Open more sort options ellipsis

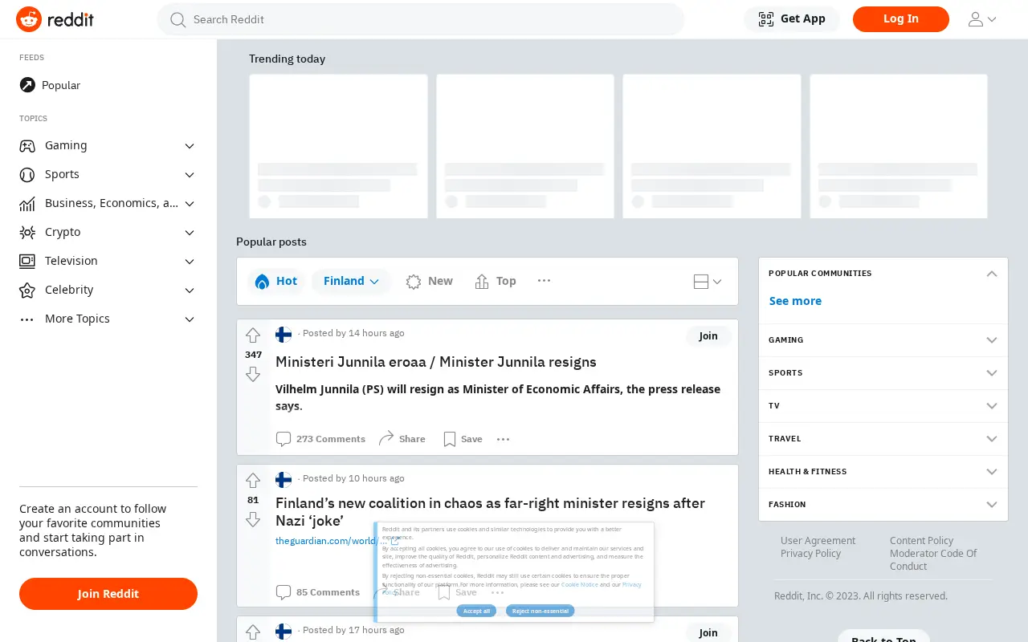(x=544, y=281)
